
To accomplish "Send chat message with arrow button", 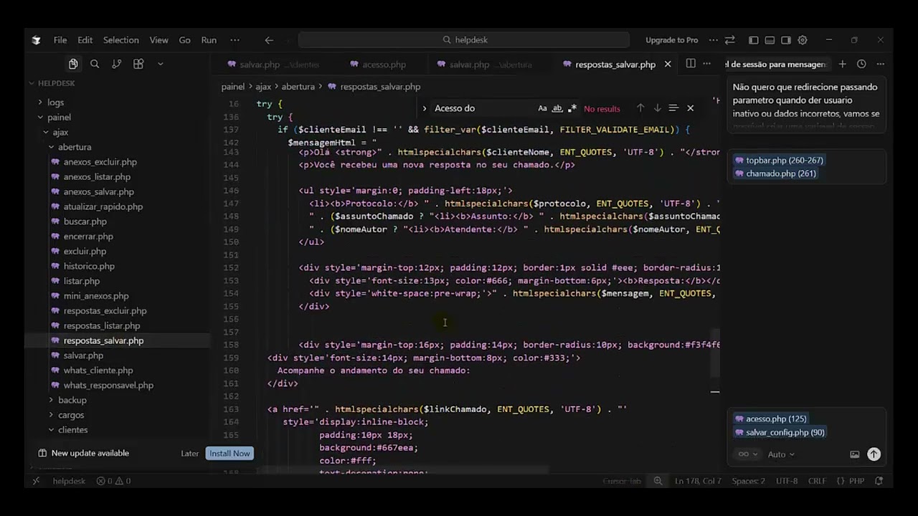I will 874,454.
